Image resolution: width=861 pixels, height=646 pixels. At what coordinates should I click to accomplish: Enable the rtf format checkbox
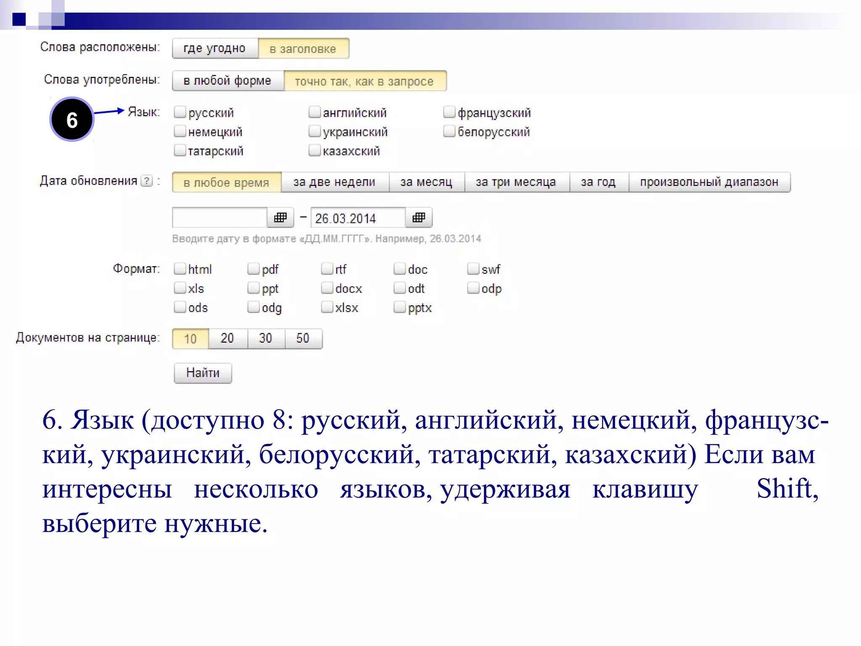(x=327, y=268)
